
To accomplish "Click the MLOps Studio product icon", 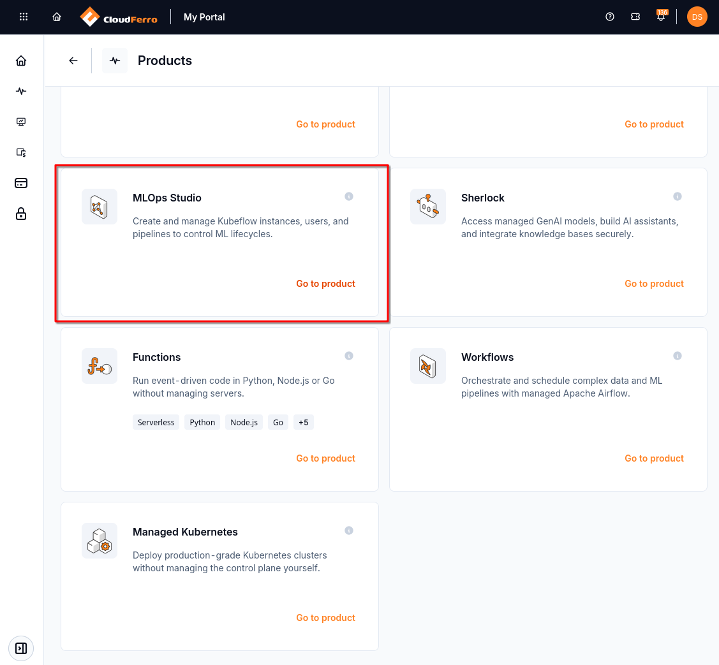I will coord(100,207).
